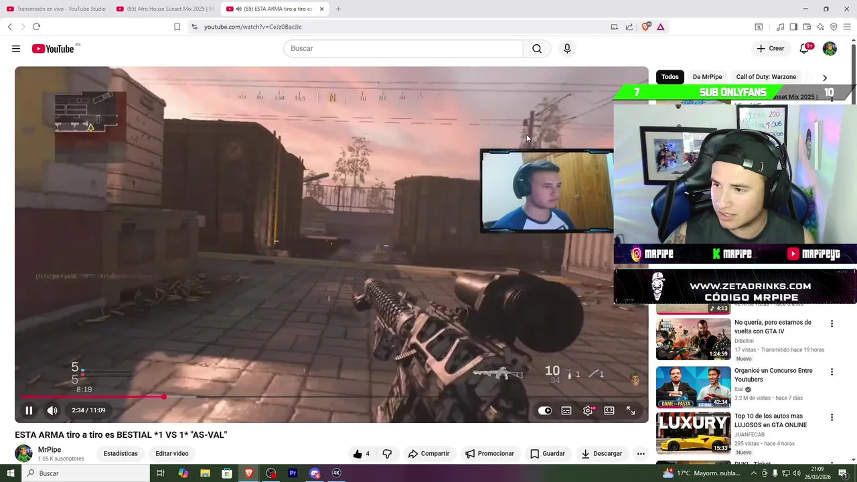Open a new browser tab
The height and width of the screenshot is (482, 857).
click(338, 9)
